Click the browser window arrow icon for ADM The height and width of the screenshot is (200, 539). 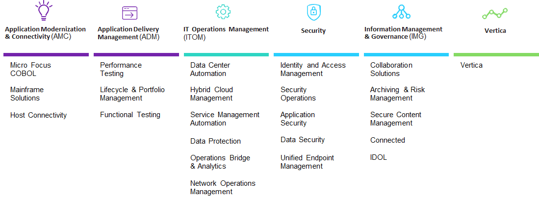pyautogui.click(x=129, y=13)
